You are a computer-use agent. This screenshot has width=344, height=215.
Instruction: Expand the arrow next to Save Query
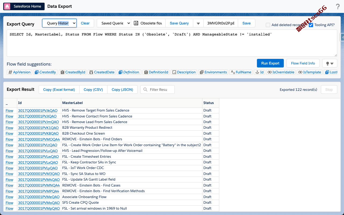198,23
